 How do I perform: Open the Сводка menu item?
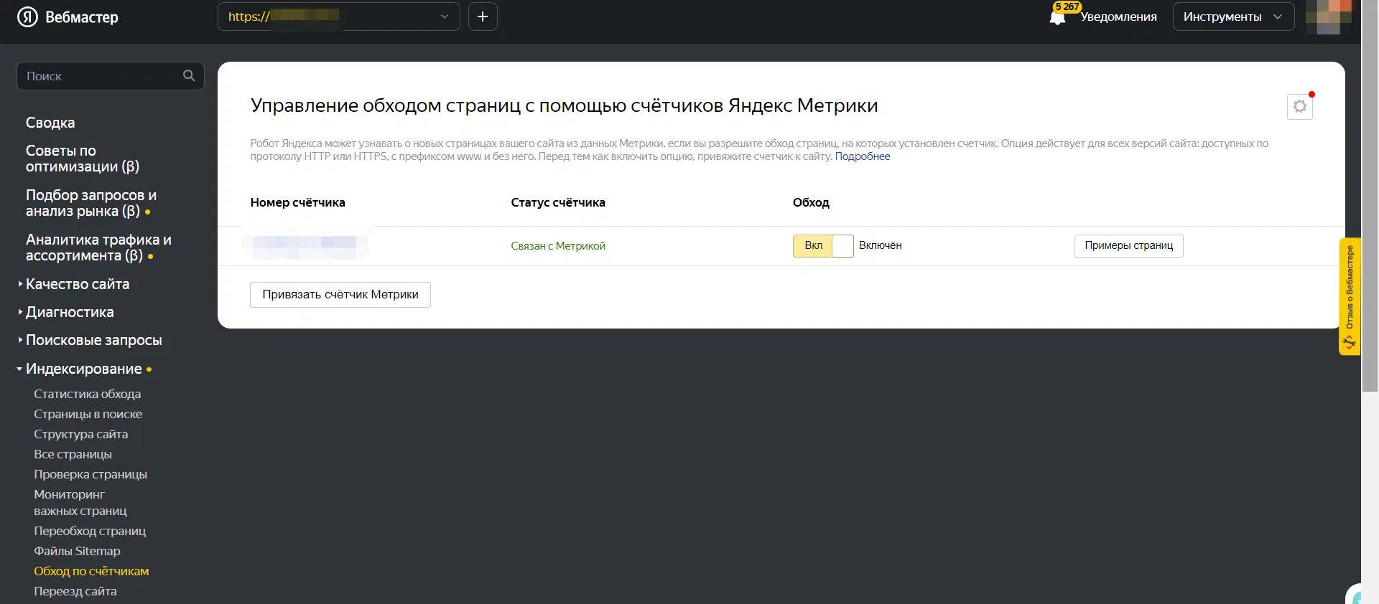50,123
